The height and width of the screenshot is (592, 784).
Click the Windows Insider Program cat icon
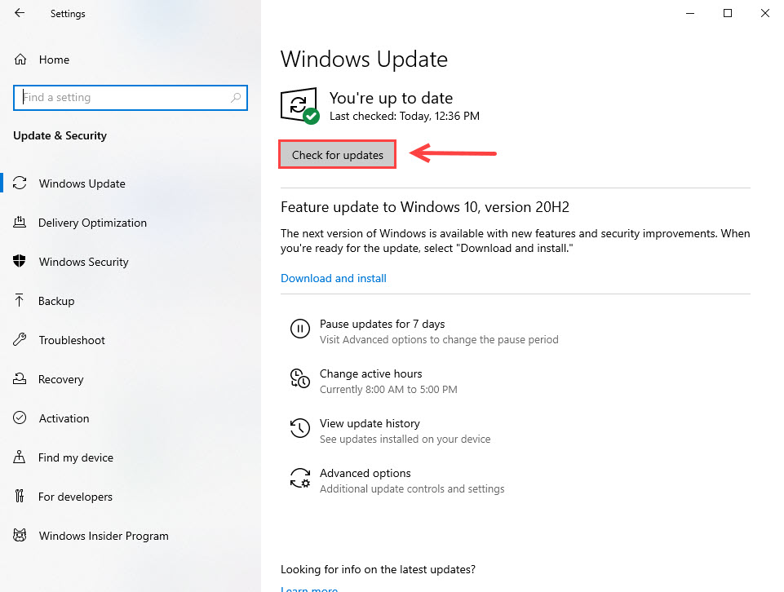(x=20, y=536)
